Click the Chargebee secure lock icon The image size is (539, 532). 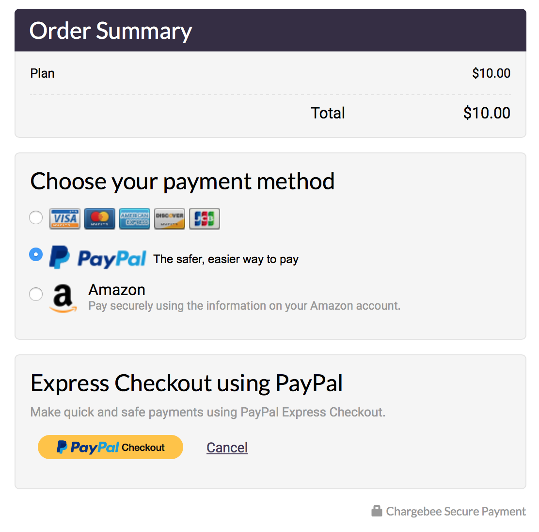coord(377,511)
